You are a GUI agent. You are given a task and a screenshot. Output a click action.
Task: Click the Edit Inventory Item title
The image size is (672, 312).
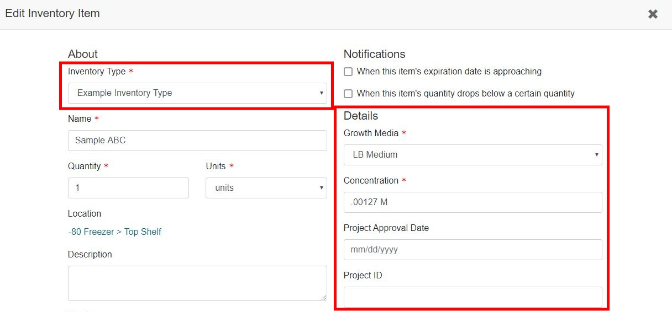click(x=53, y=14)
